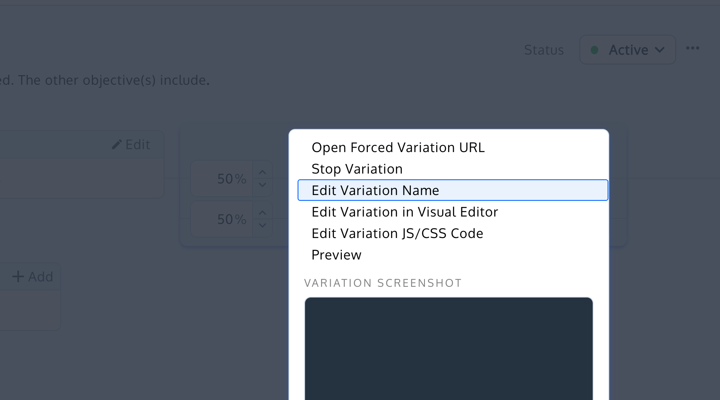Decrease the second 50% value with down arrow

click(x=262, y=226)
